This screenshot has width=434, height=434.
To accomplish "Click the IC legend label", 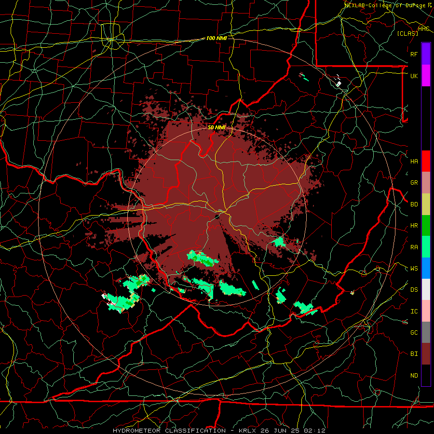I will point(414,312).
